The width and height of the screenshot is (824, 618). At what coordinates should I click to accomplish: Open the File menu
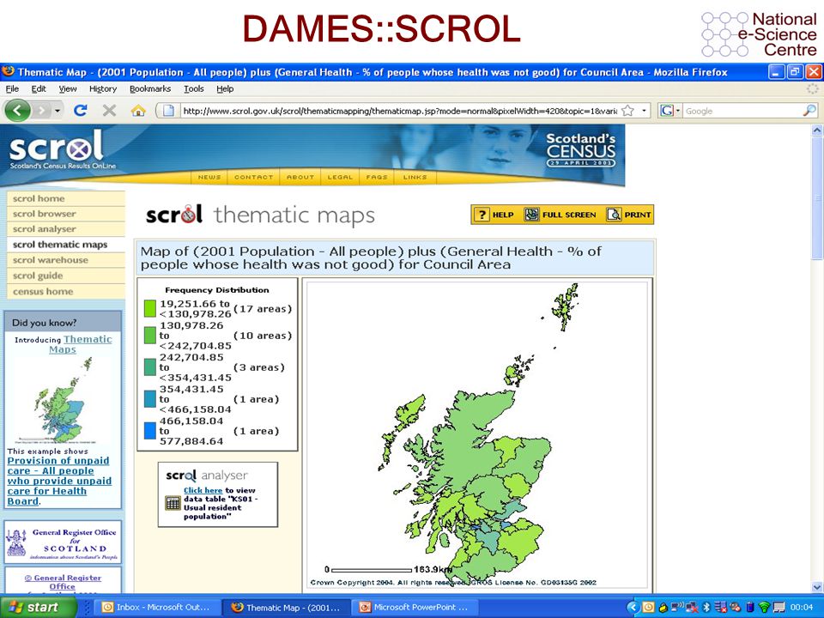click(x=12, y=88)
